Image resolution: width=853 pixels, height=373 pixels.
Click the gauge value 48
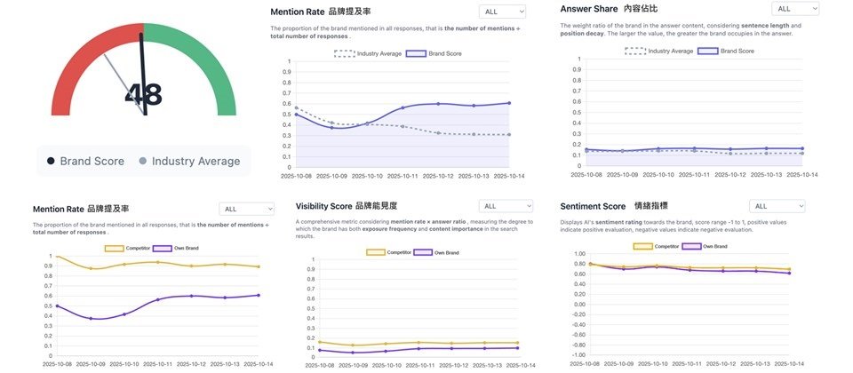coord(142,95)
